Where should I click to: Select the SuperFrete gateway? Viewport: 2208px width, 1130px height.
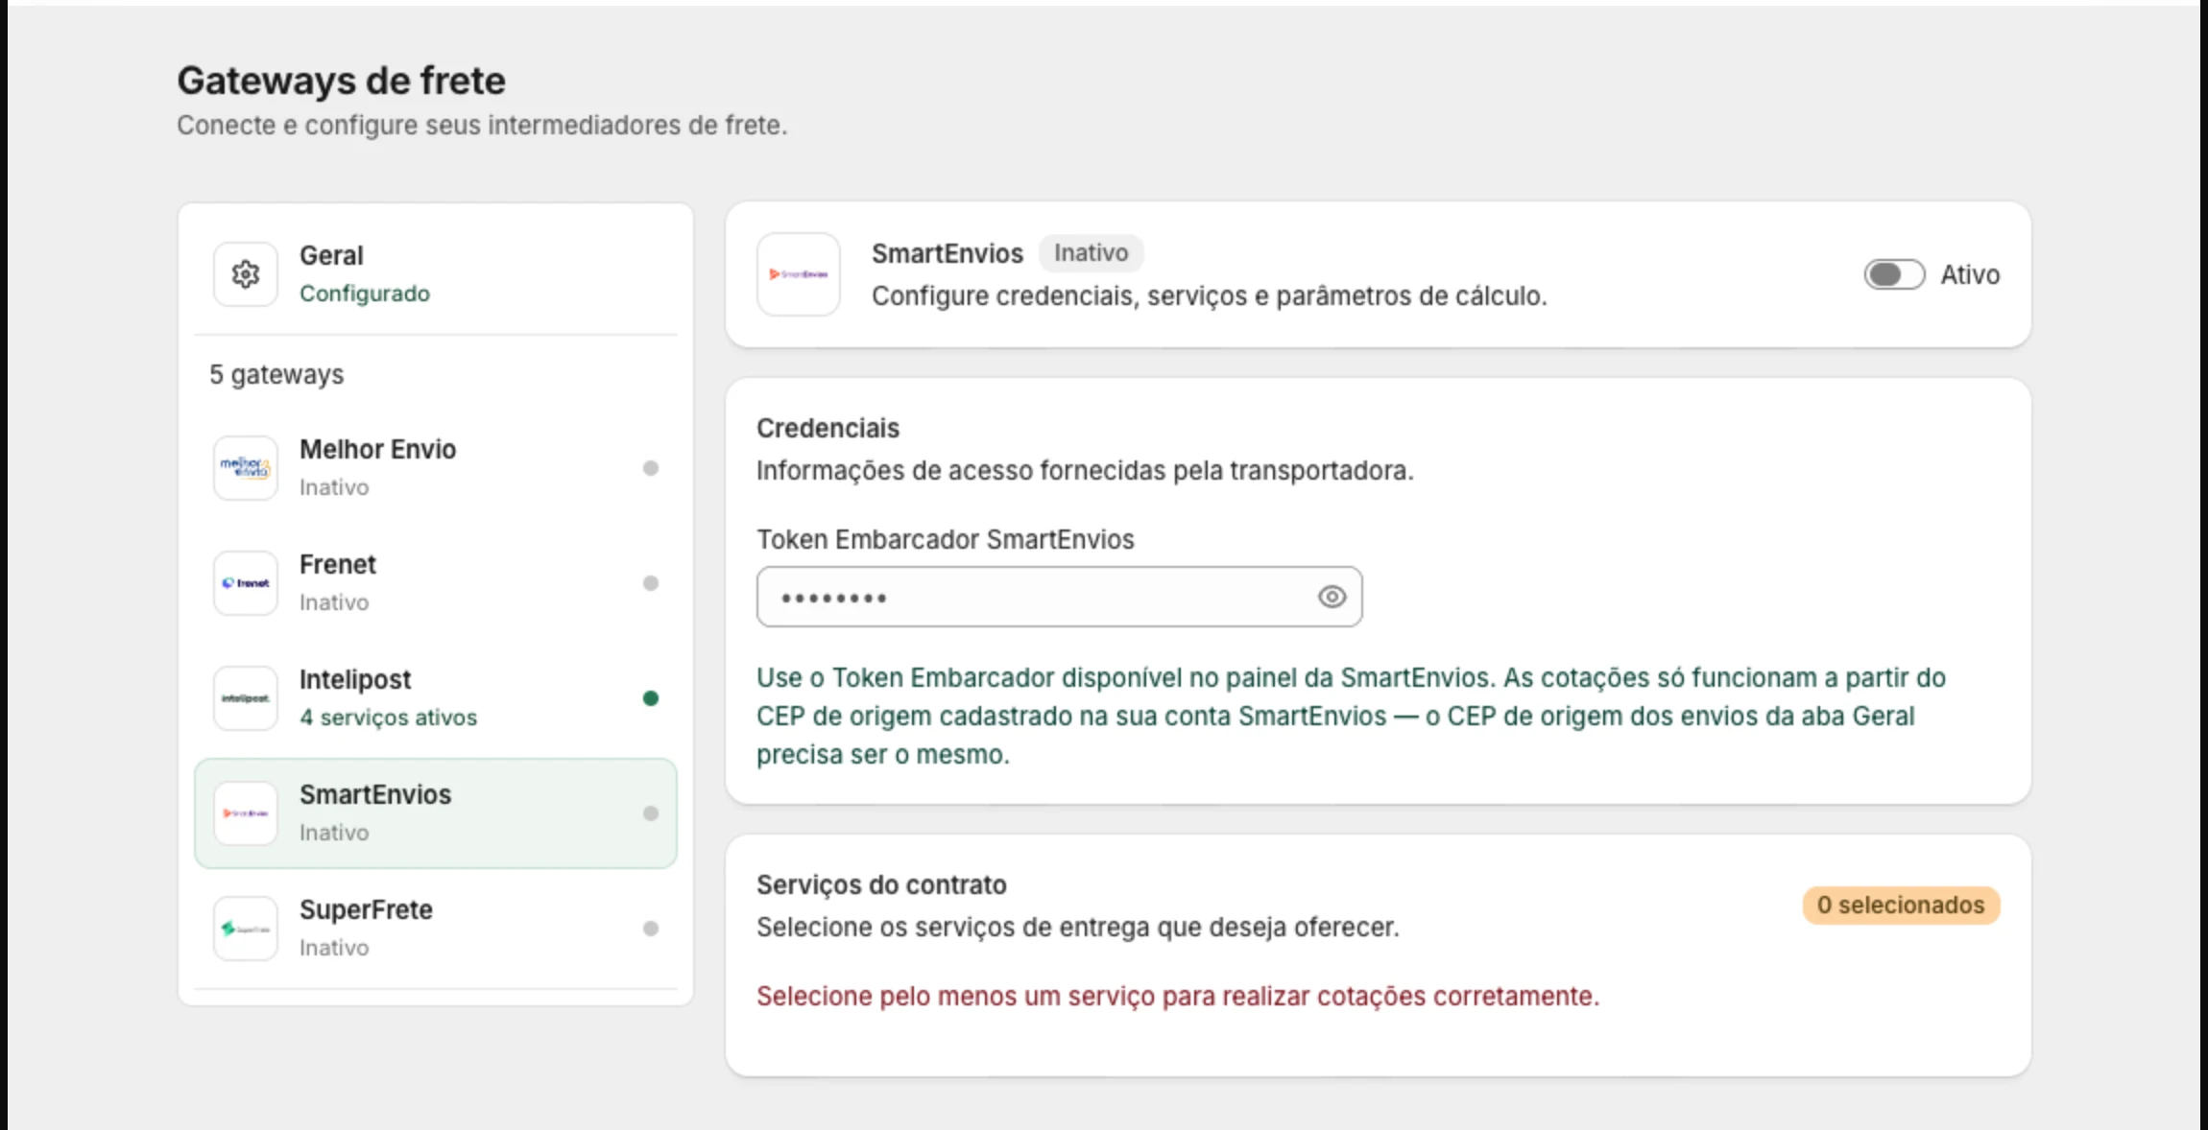436,929
